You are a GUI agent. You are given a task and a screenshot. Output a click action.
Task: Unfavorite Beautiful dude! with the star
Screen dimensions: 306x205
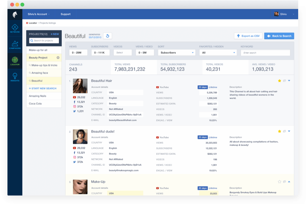click(279, 131)
